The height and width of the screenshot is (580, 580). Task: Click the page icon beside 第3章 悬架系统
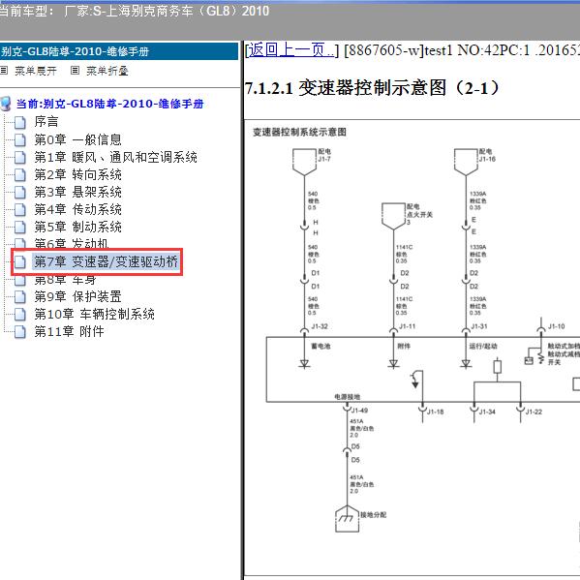[x=20, y=193]
